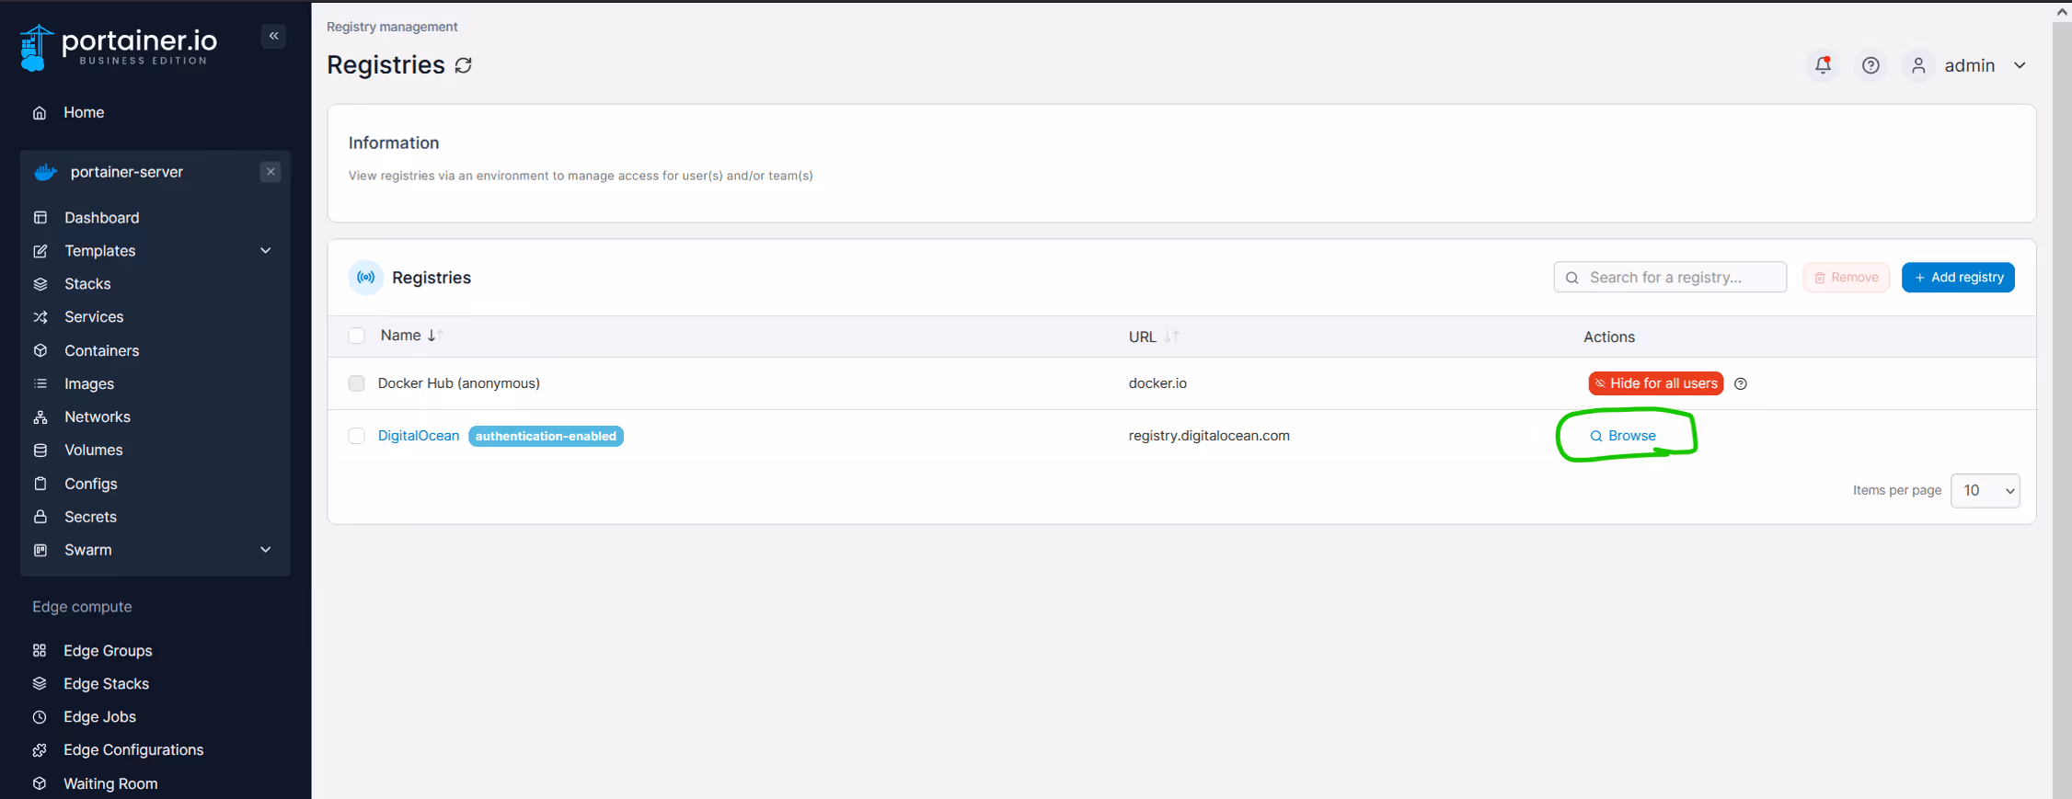This screenshot has width=2072, height=799.
Task: Open the admin user dropdown arrow
Action: pos(2020,65)
